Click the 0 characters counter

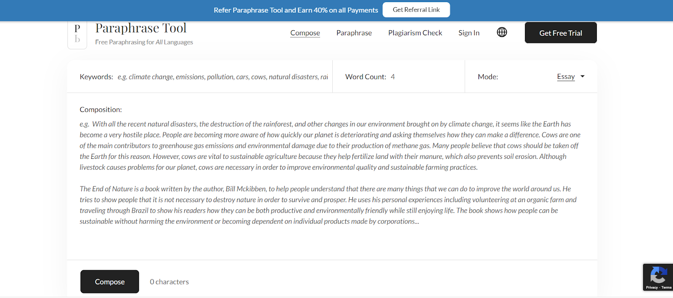point(169,282)
